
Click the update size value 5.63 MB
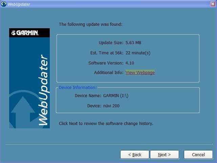(x=133, y=43)
